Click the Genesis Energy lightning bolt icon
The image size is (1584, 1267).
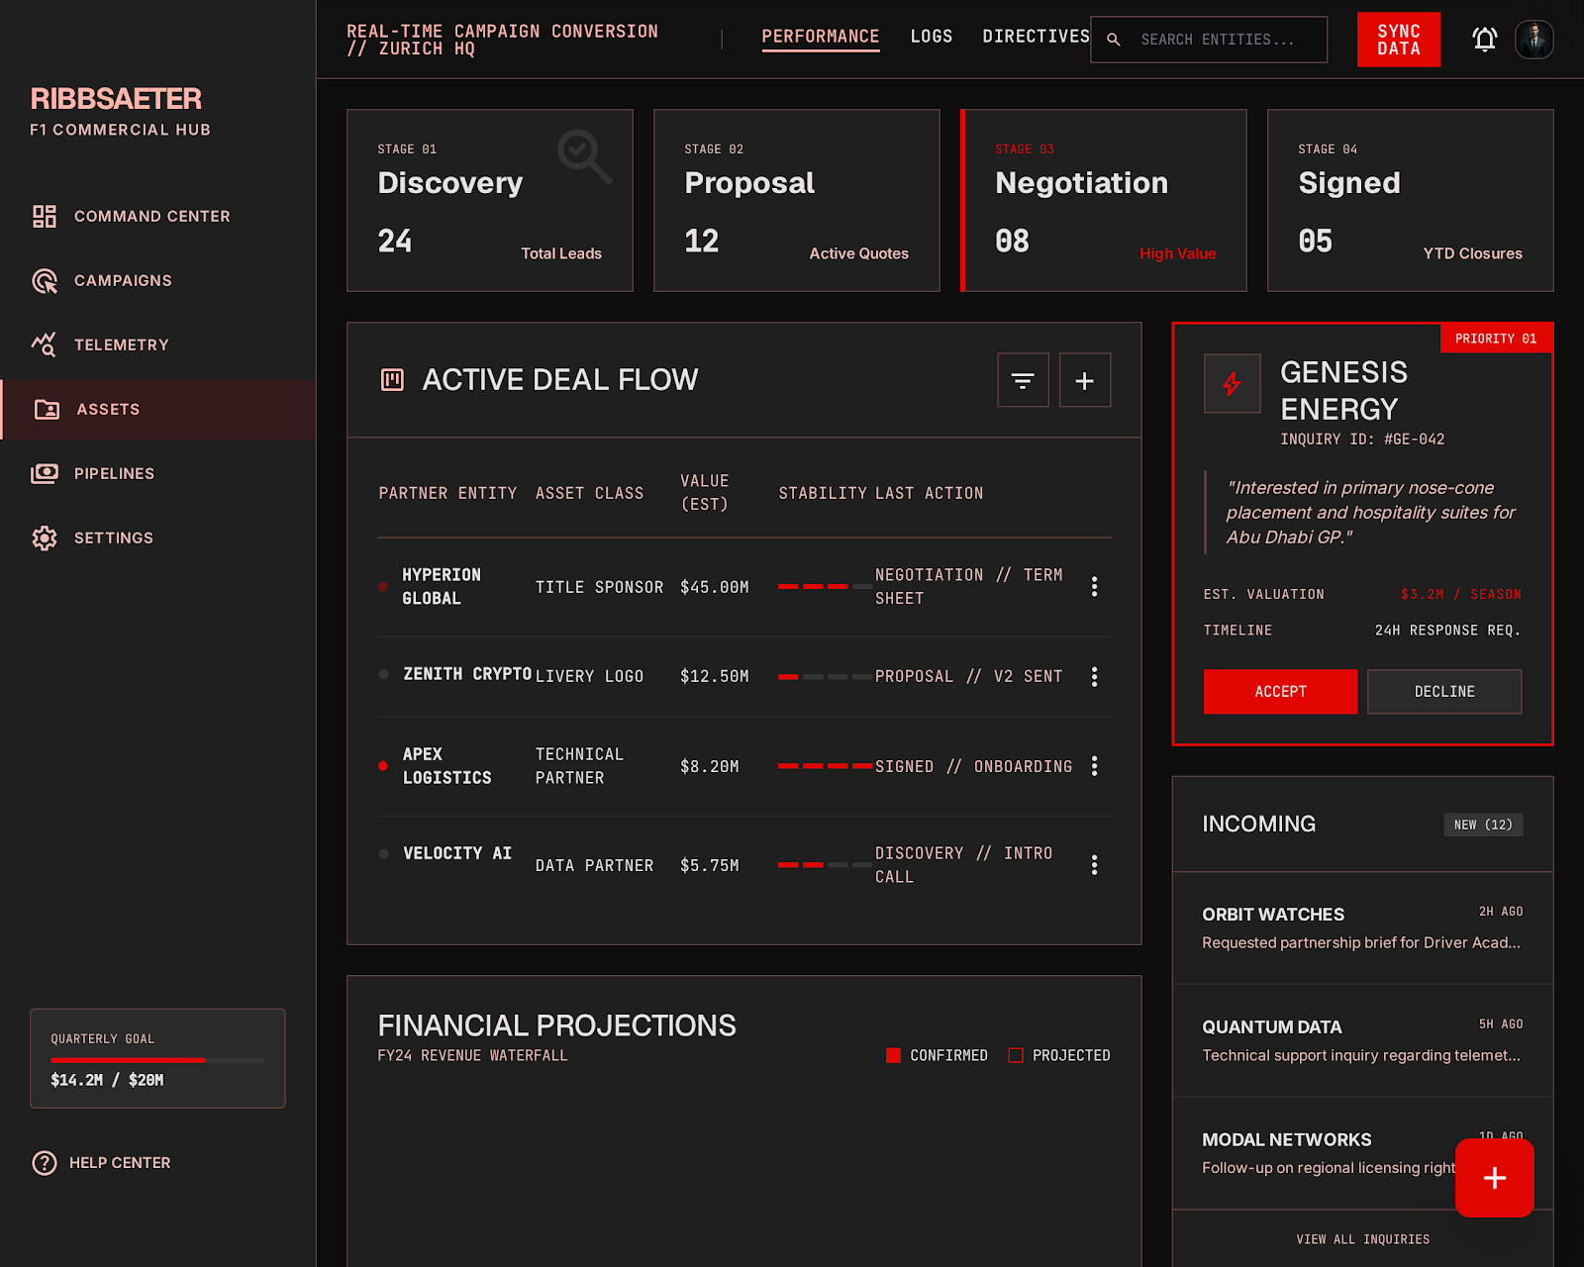(x=1232, y=383)
